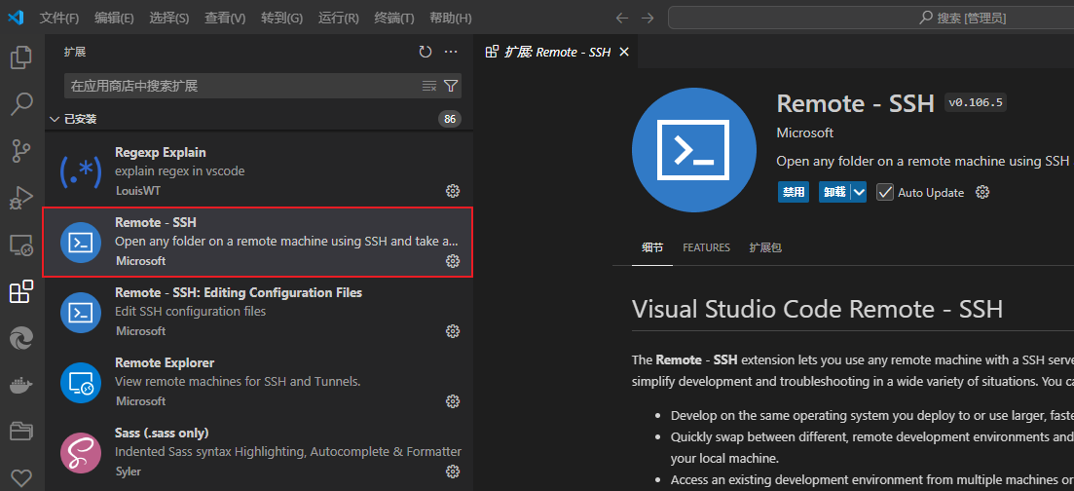The image size is (1074, 491).
Task: Open gear next to Auto Update
Action: pyautogui.click(x=982, y=192)
